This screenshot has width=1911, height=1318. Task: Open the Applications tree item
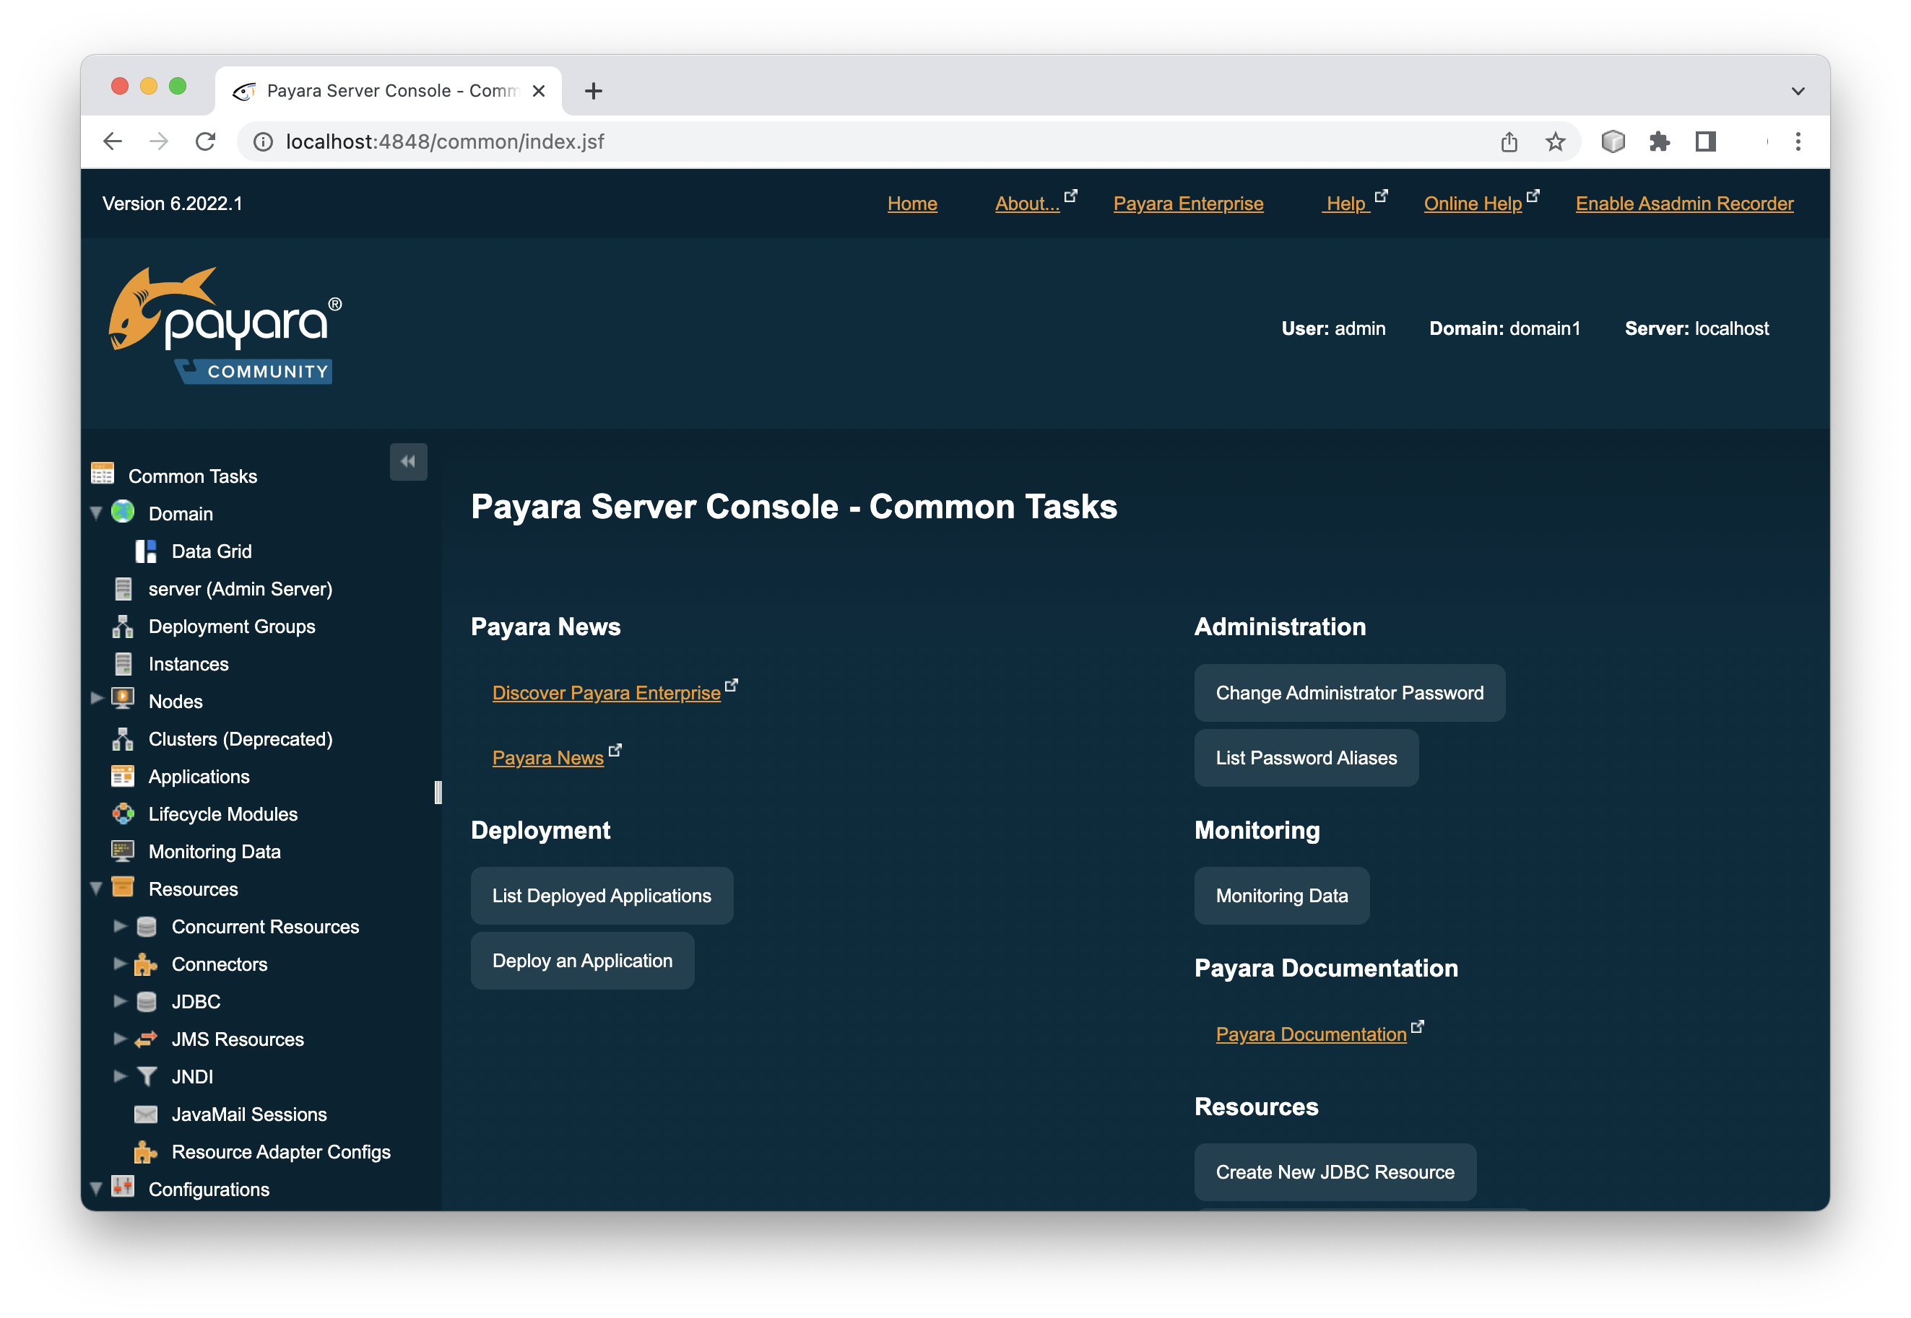[x=199, y=777]
